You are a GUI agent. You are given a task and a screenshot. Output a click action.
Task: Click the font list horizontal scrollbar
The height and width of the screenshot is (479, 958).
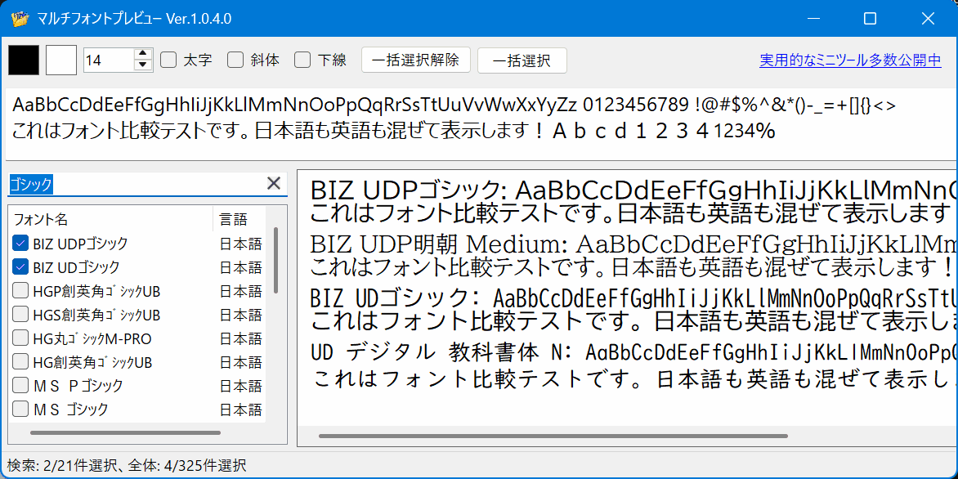coord(125,432)
